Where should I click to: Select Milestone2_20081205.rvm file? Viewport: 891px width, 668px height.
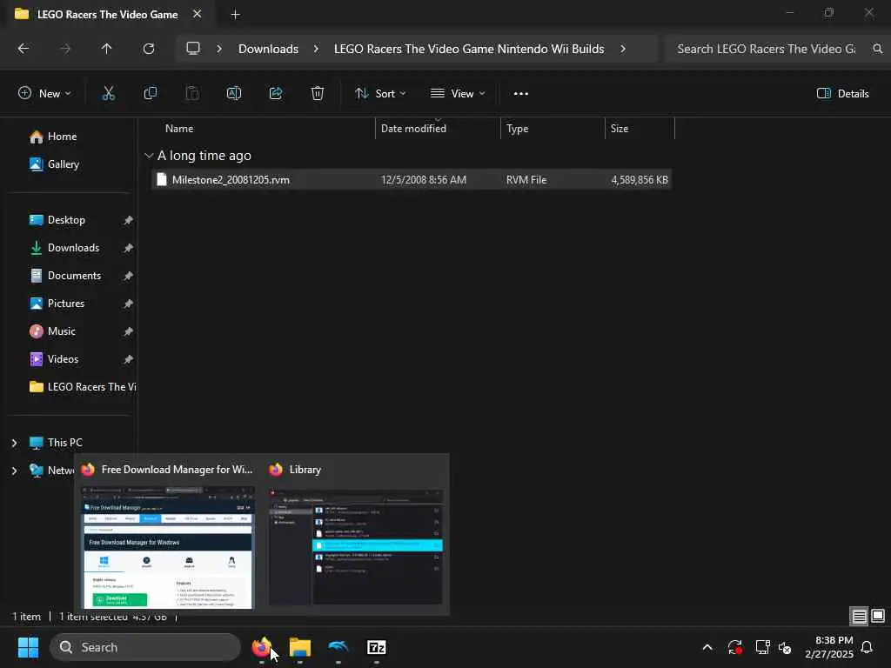tap(231, 179)
